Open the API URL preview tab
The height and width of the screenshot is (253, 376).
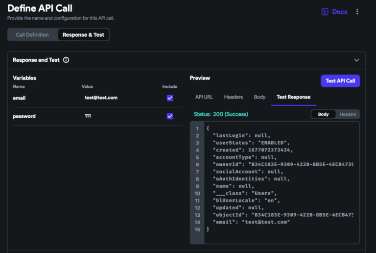(203, 97)
